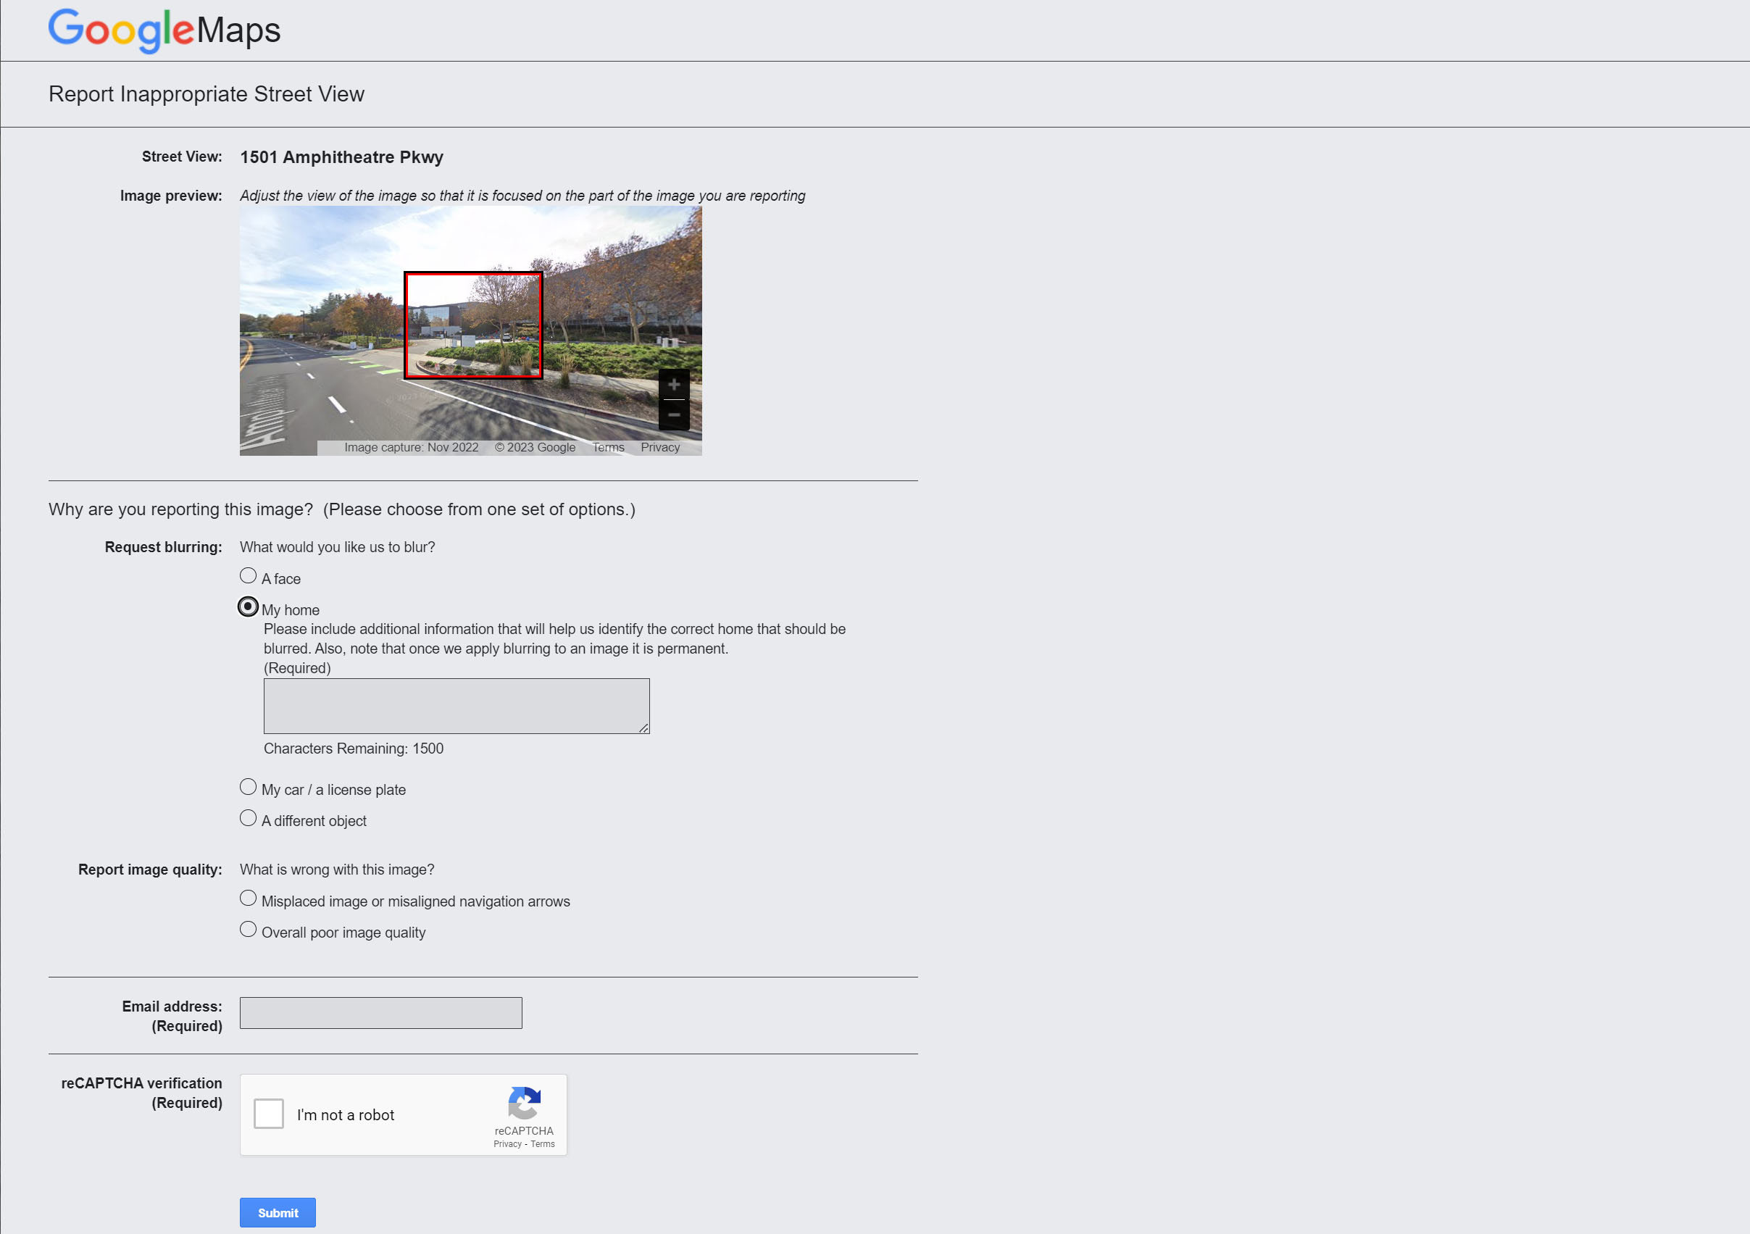Choose 'My car / a license plate'
This screenshot has height=1234, width=1750.
coord(248,787)
